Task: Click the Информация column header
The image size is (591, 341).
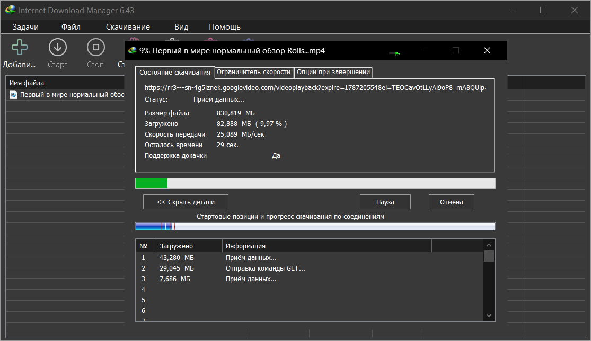Action: point(327,246)
